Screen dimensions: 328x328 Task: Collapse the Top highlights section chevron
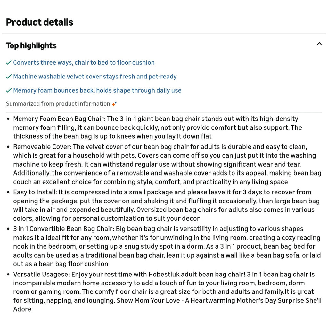point(319,44)
